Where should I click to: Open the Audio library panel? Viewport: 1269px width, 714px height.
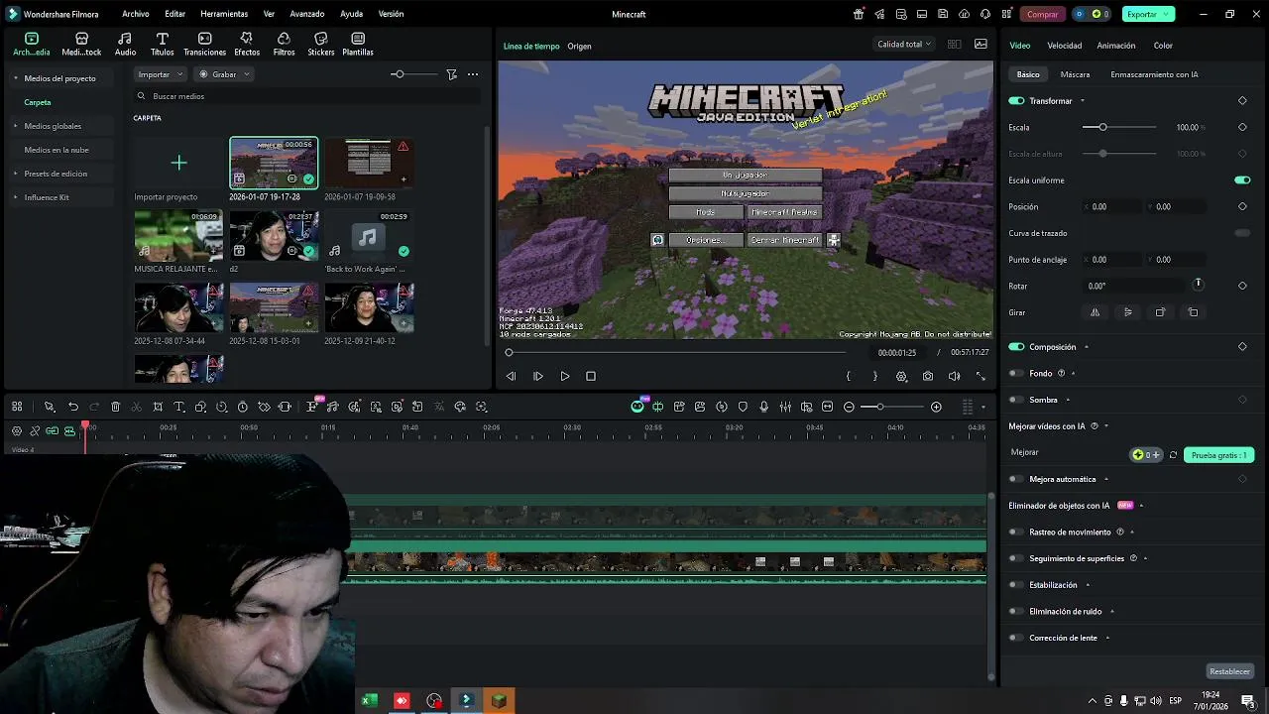point(125,44)
